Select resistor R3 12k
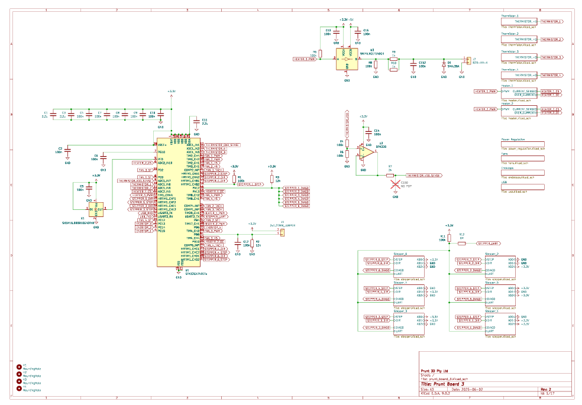The width and height of the screenshot is (582, 405). click(x=272, y=179)
